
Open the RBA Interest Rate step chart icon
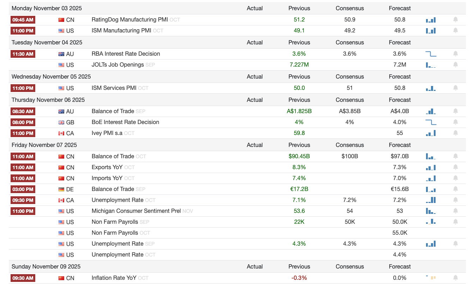[x=431, y=54]
